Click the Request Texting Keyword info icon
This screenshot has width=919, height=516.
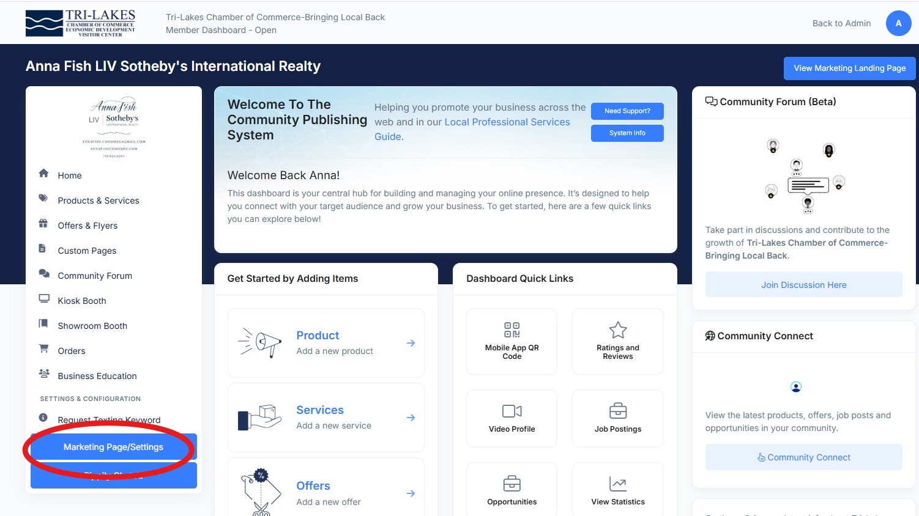[x=43, y=418]
